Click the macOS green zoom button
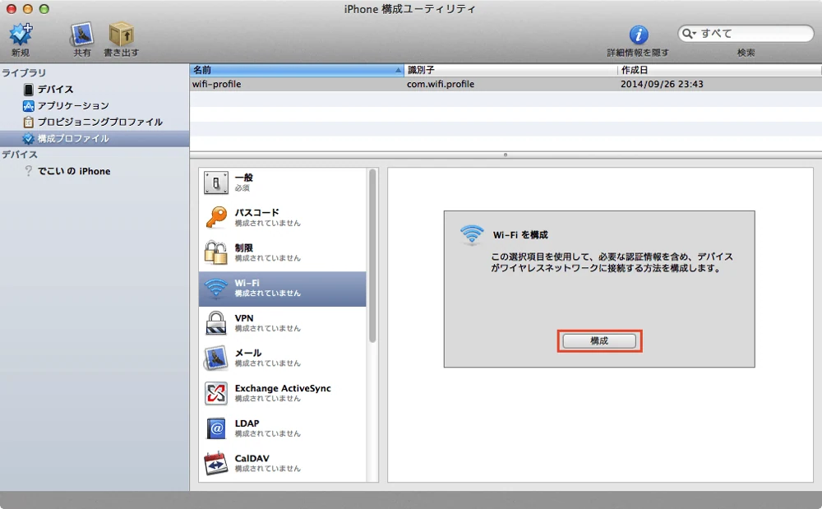The image size is (822, 509). 44,9
